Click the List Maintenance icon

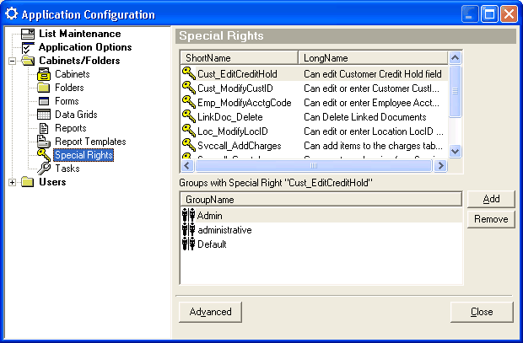[x=28, y=34]
